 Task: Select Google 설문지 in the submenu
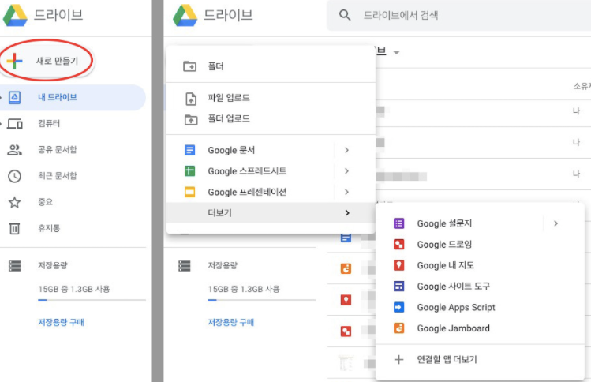tap(459, 223)
